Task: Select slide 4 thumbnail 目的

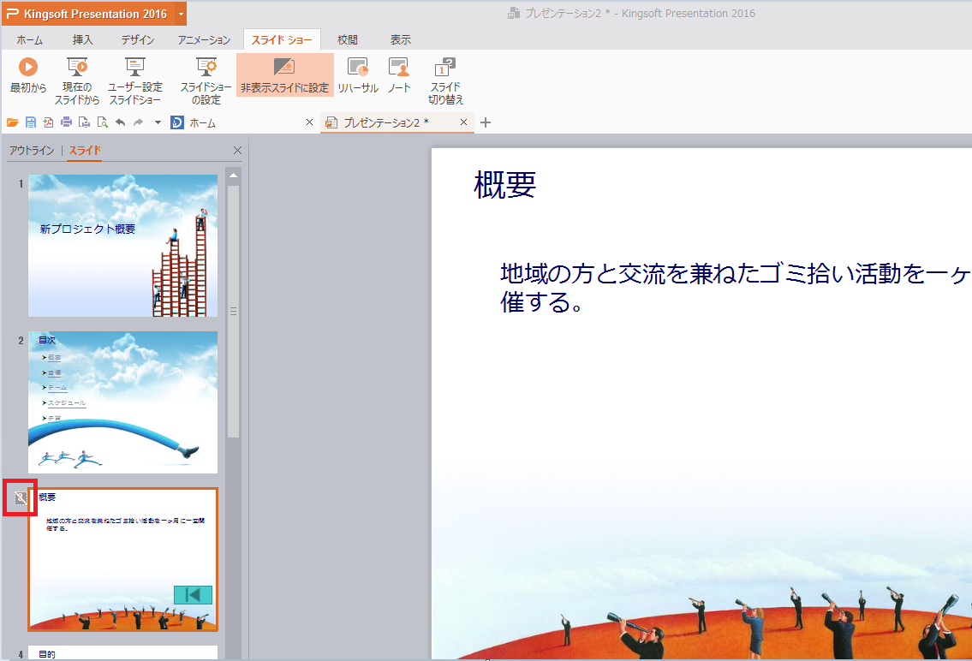Action: click(122, 652)
